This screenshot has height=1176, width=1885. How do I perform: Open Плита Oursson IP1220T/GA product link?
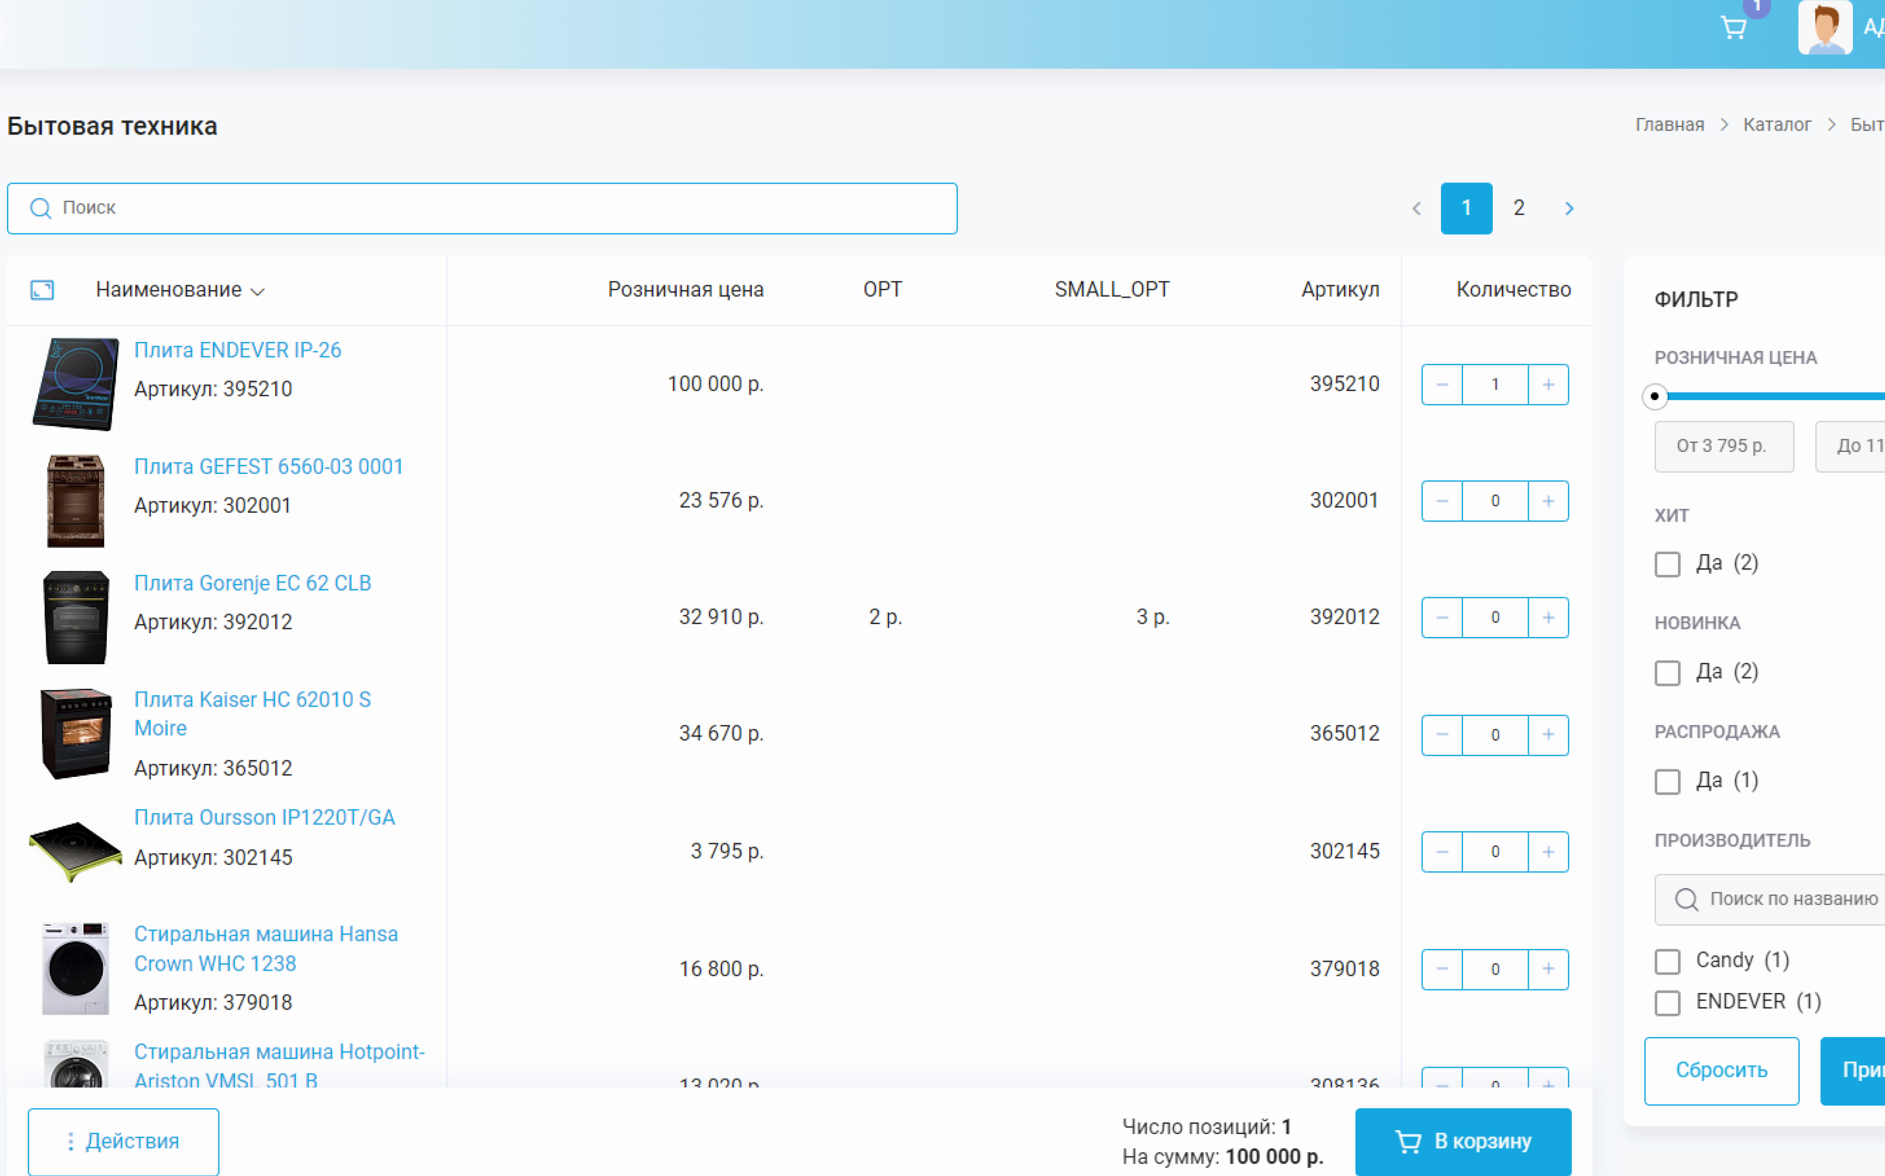264,817
